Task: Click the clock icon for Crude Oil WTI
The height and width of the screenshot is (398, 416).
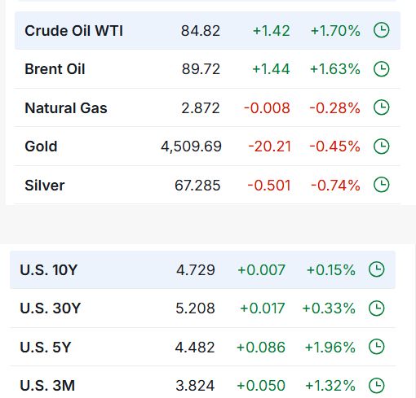Action: pos(381,30)
